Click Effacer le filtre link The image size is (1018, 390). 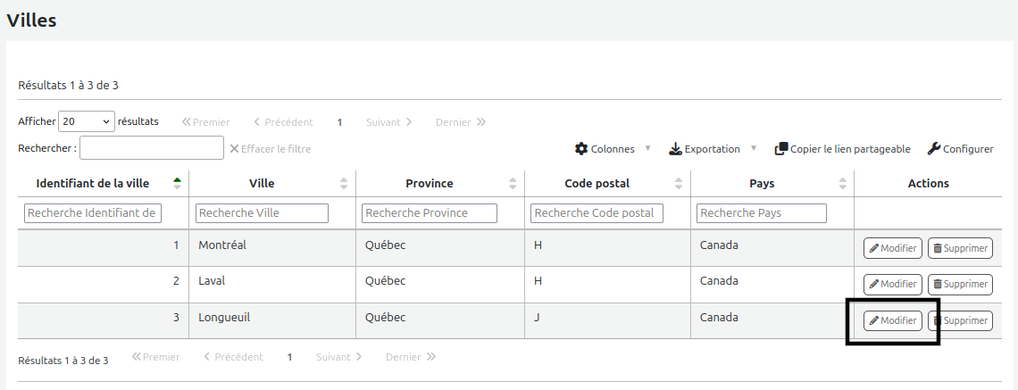[270, 149]
